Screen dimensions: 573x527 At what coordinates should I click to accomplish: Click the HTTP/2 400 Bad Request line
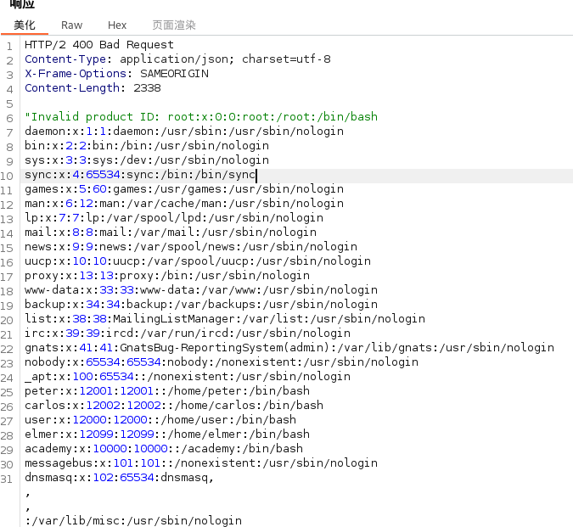pos(99,45)
